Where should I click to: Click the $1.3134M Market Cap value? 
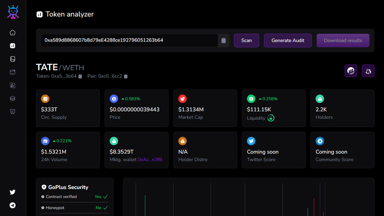[x=191, y=110]
